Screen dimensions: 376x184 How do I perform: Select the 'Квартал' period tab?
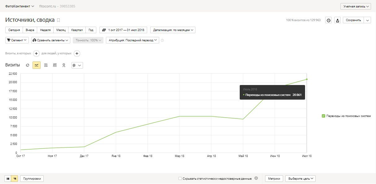click(x=77, y=30)
